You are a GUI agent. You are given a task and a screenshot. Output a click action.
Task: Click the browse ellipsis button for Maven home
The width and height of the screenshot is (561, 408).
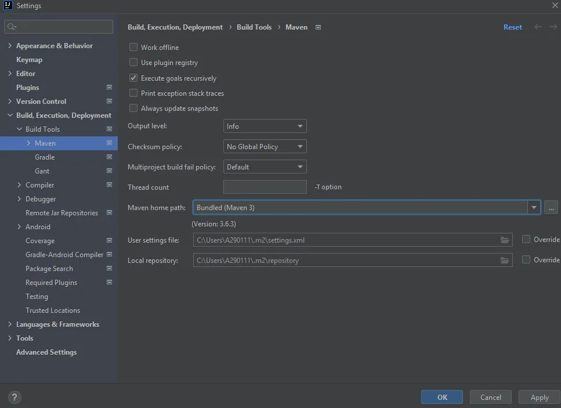pos(551,208)
